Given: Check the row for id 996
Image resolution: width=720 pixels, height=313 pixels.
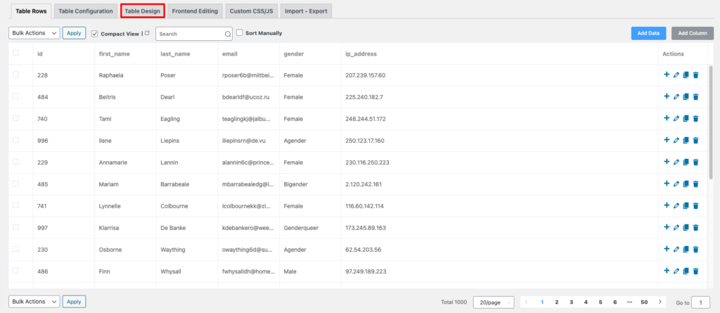Looking at the screenshot, I should pos(15,140).
